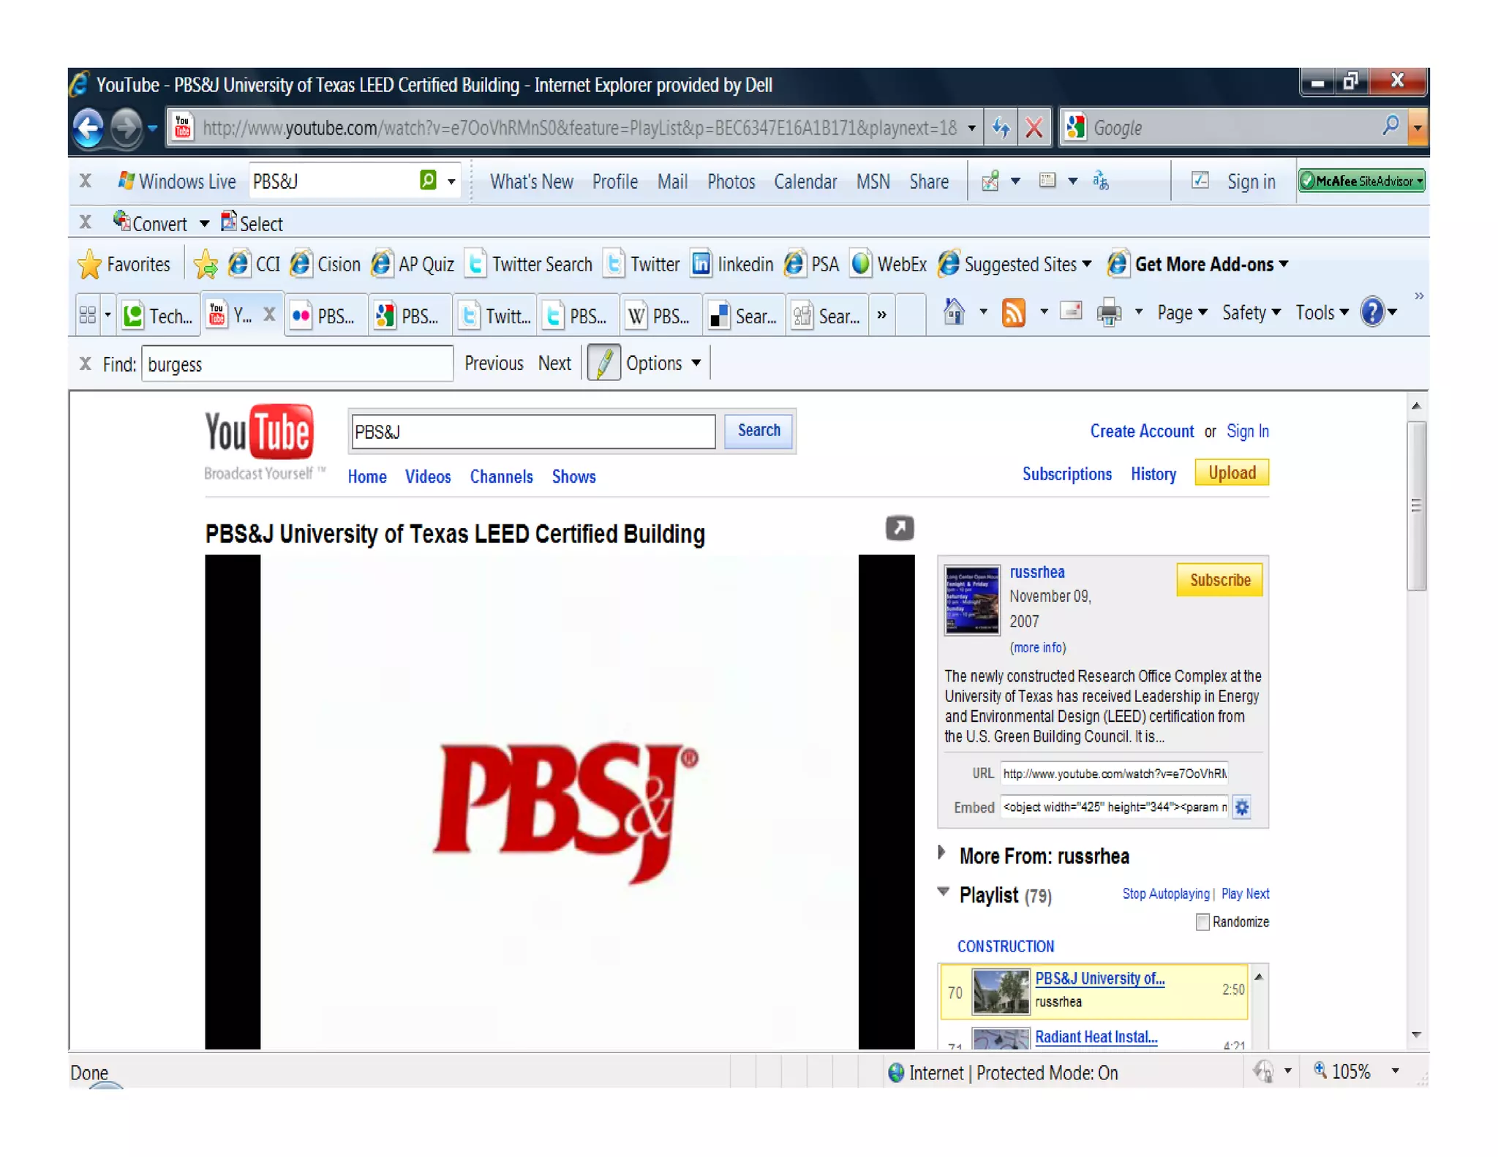1498x1157 pixels.
Task: Open the Safety dropdown menu
Action: tap(1251, 313)
